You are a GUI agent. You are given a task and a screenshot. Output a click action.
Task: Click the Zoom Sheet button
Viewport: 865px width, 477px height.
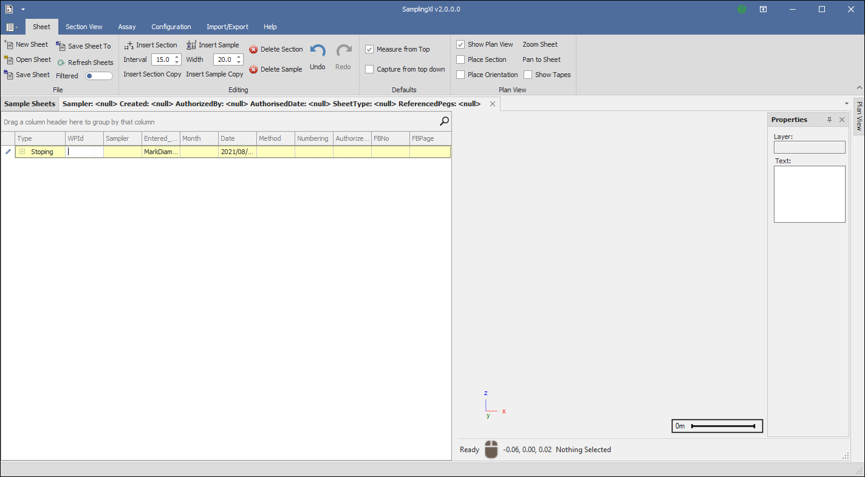[x=539, y=44]
